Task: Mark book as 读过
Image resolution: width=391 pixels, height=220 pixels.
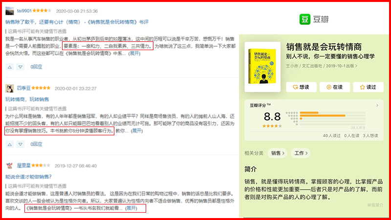Action: tap(368, 87)
